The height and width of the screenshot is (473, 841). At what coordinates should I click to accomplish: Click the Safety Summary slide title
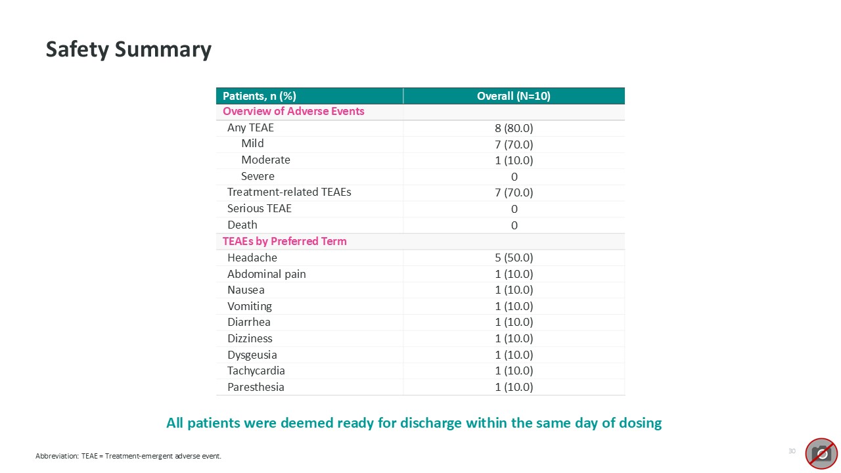tap(129, 49)
